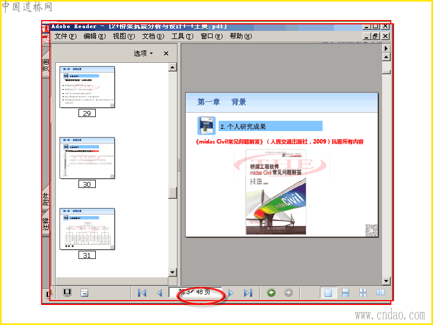Click the page label 31
The width and height of the screenshot is (433, 325).
click(x=87, y=255)
